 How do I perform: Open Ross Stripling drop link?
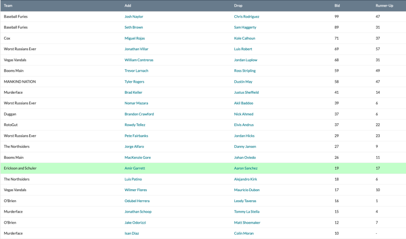[x=244, y=71]
